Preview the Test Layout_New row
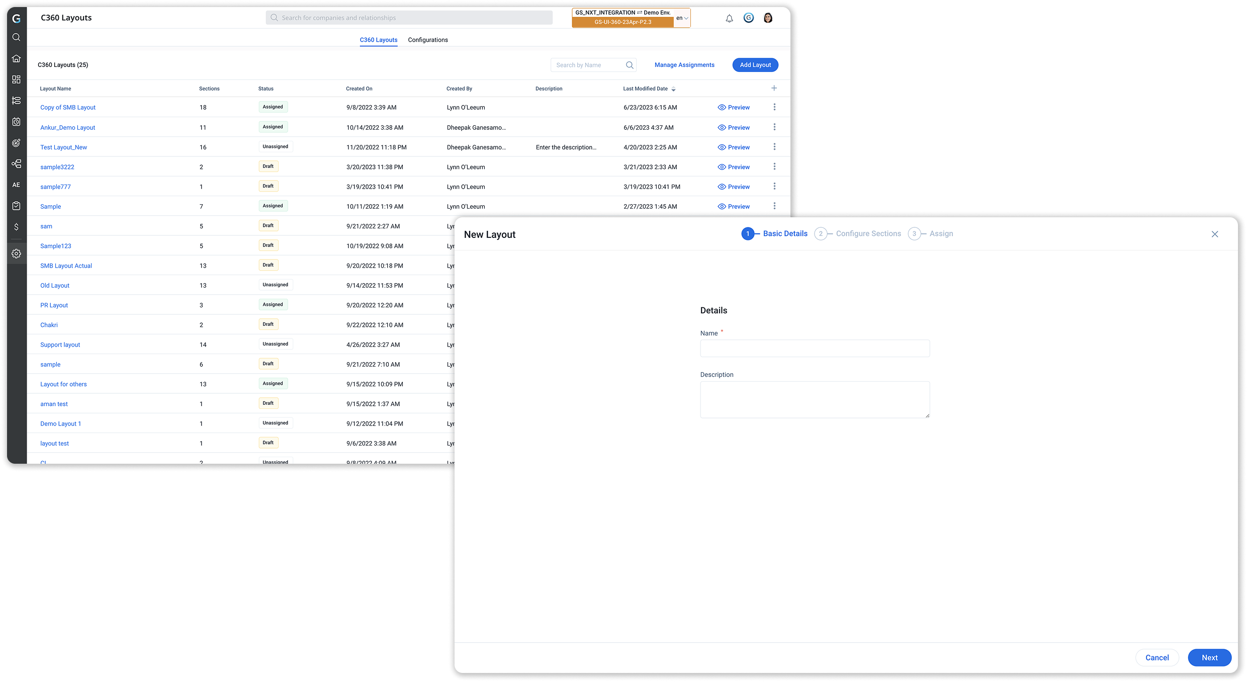This screenshot has height=682, width=1247. pyautogui.click(x=734, y=147)
